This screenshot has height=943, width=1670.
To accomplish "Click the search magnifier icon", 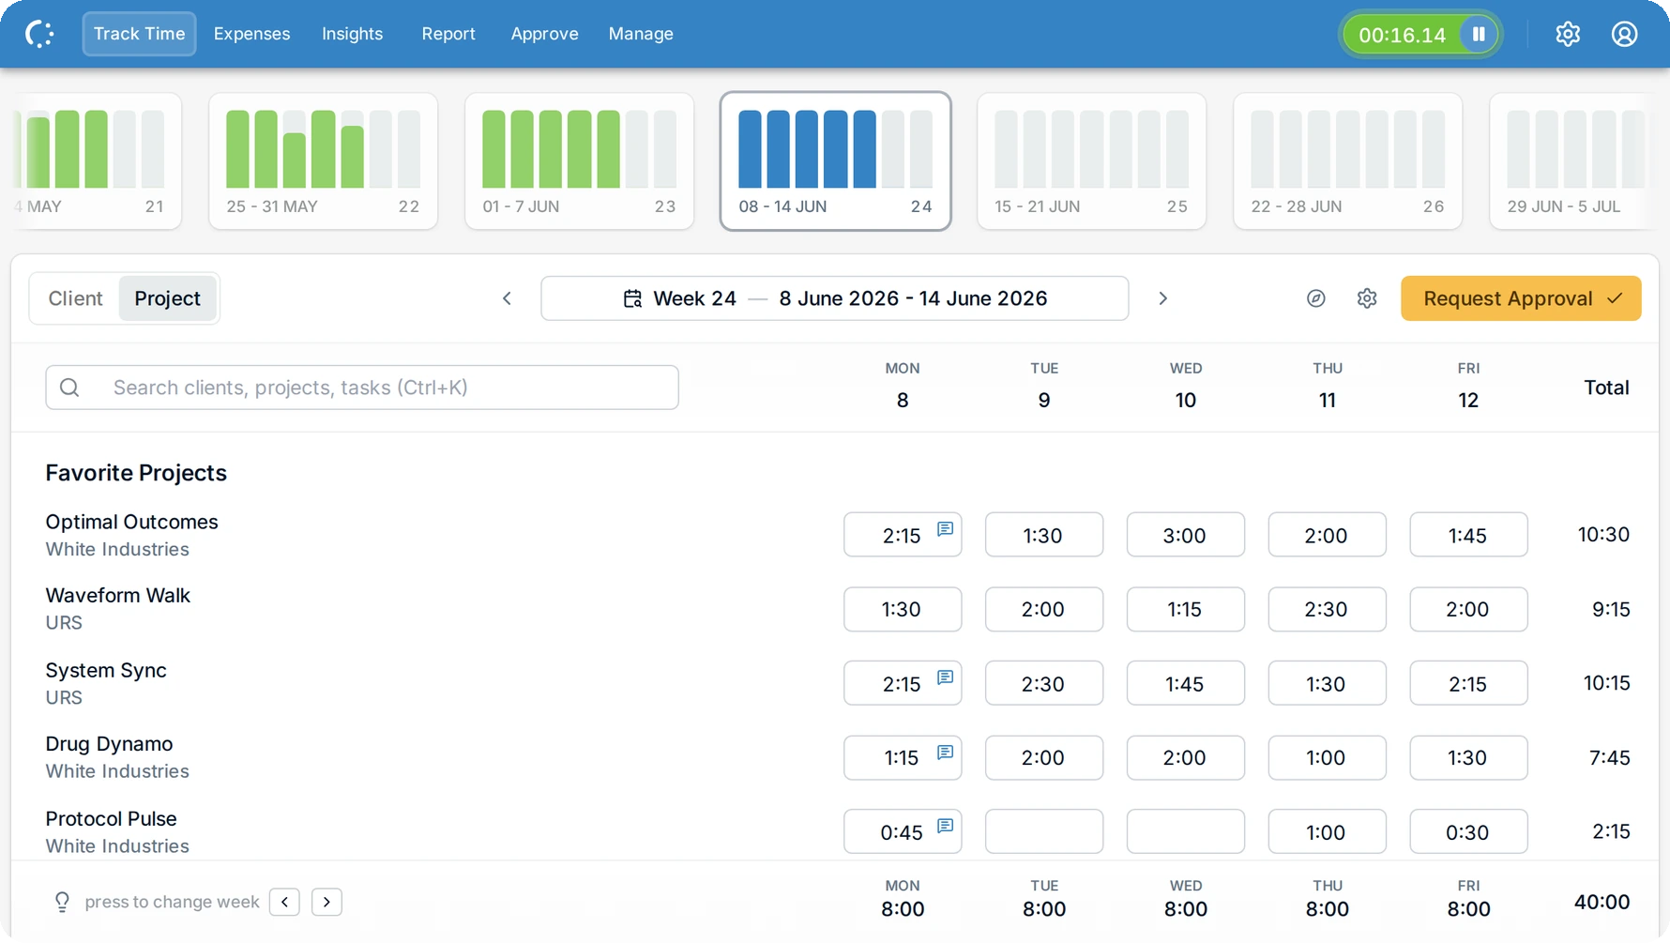I will point(69,388).
